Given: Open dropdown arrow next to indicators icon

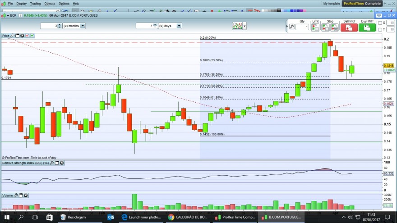Looking at the screenshot, I should click(x=245, y=26).
